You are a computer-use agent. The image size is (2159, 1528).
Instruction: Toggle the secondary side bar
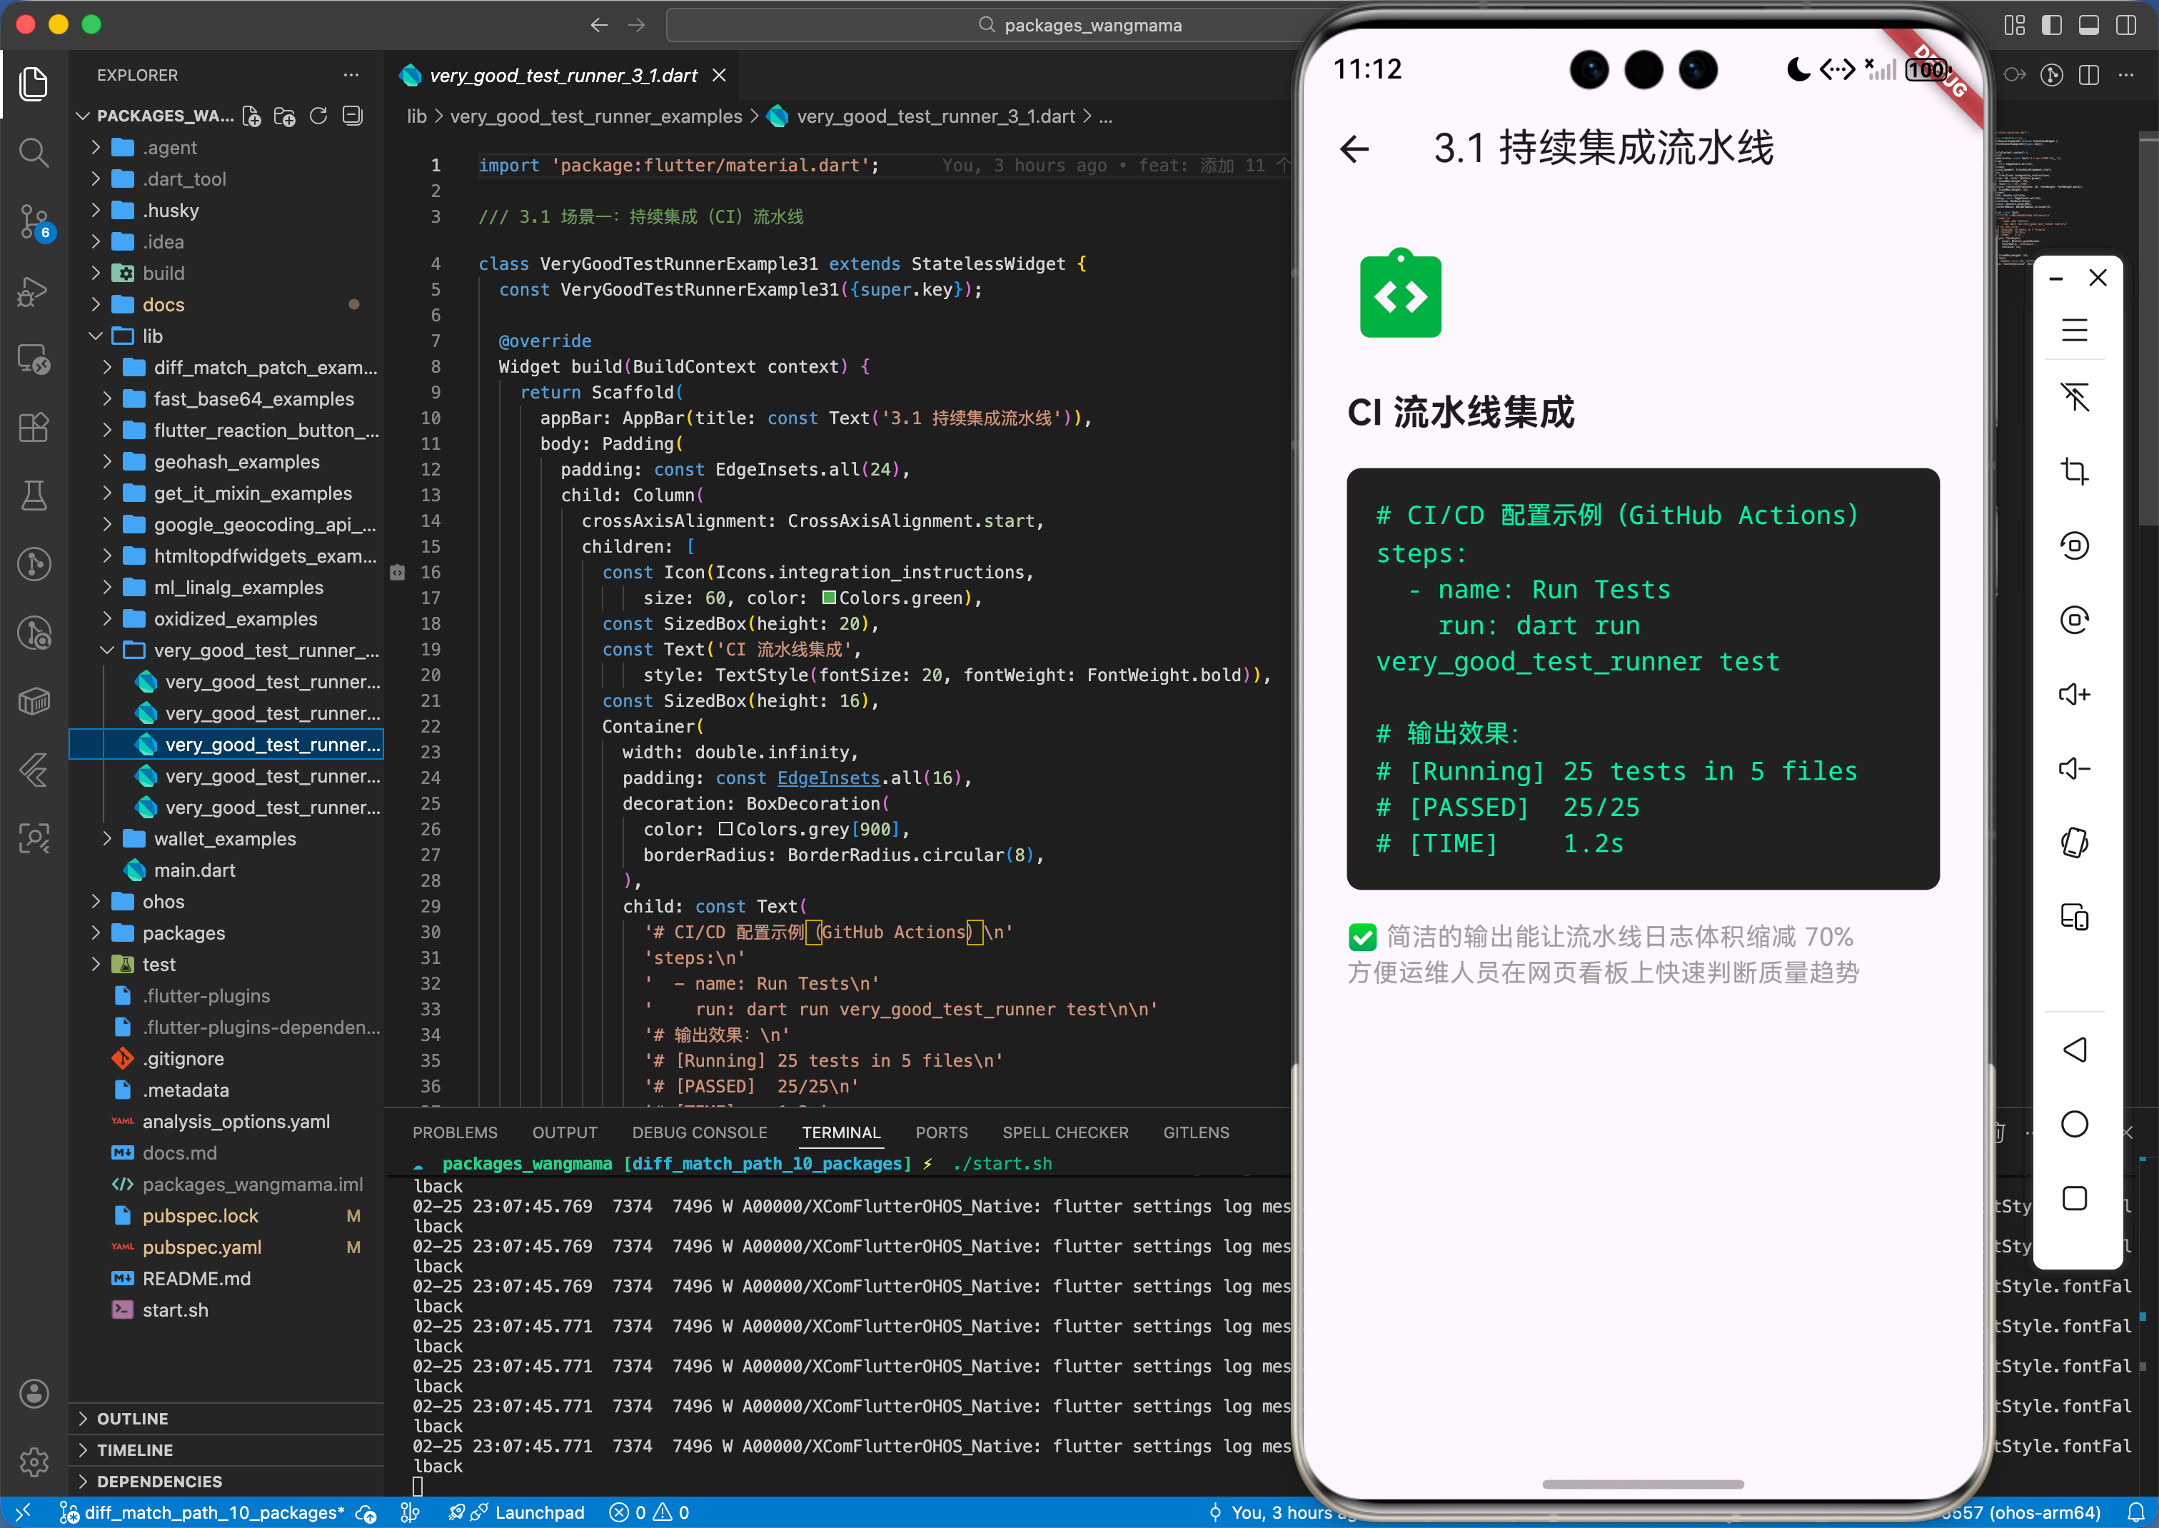click(x=2125, y=26)
